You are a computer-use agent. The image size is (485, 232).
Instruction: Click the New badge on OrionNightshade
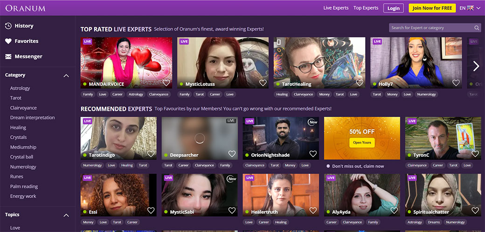click(312, 122)
